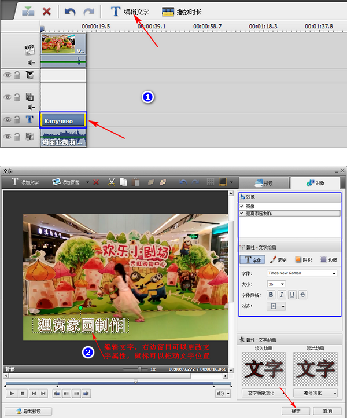
Task: Lock the music track
Action: pyautogui.click(x=17, y=137)
